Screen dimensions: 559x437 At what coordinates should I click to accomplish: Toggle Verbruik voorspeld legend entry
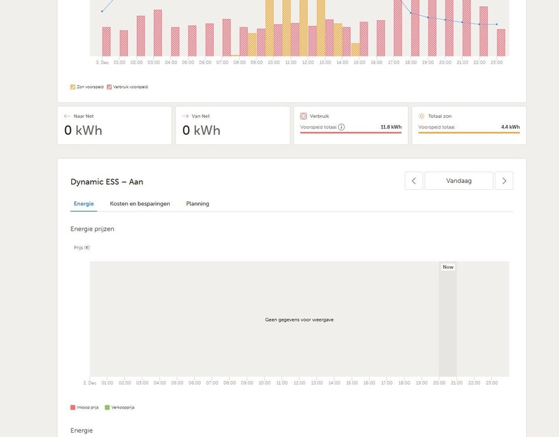pos(127,87)
